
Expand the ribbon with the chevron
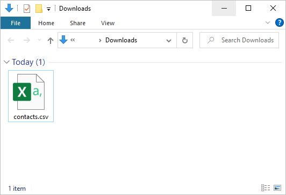pyautogui.click(x=268, y=22)
